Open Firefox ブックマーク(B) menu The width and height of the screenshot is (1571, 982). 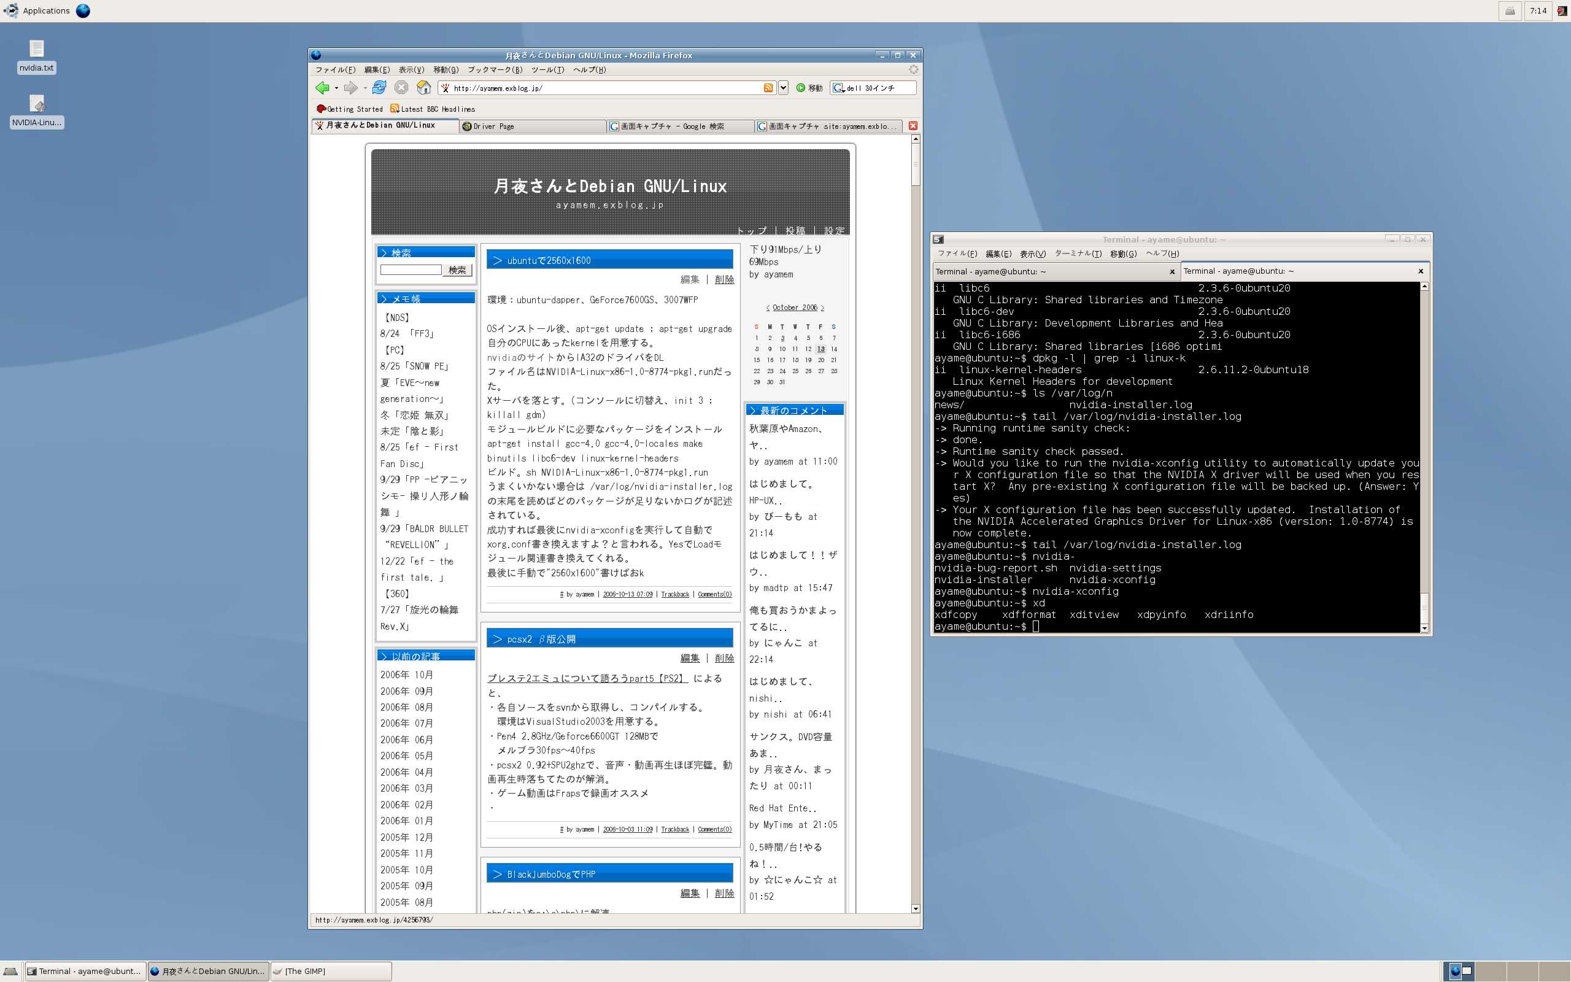pyautogui.click(x=495, y=69)
